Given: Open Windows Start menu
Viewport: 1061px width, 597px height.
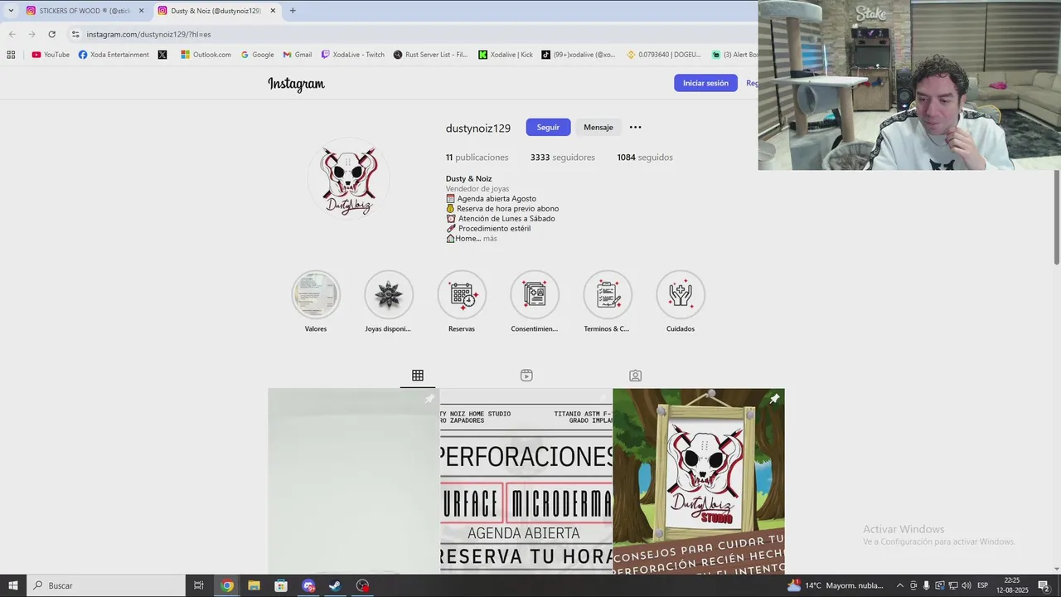Looking at the screenshot, I should [x=13, y=585].
